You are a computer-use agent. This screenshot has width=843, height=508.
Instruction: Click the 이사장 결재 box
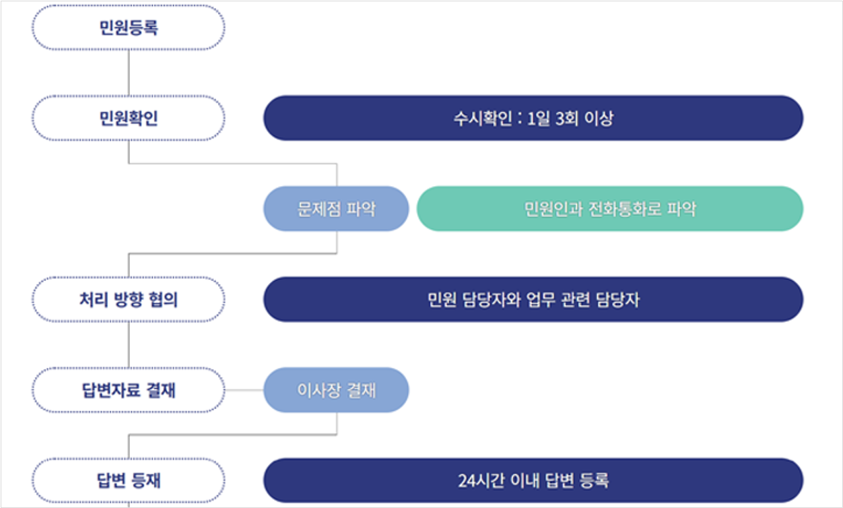coord(336,390)
